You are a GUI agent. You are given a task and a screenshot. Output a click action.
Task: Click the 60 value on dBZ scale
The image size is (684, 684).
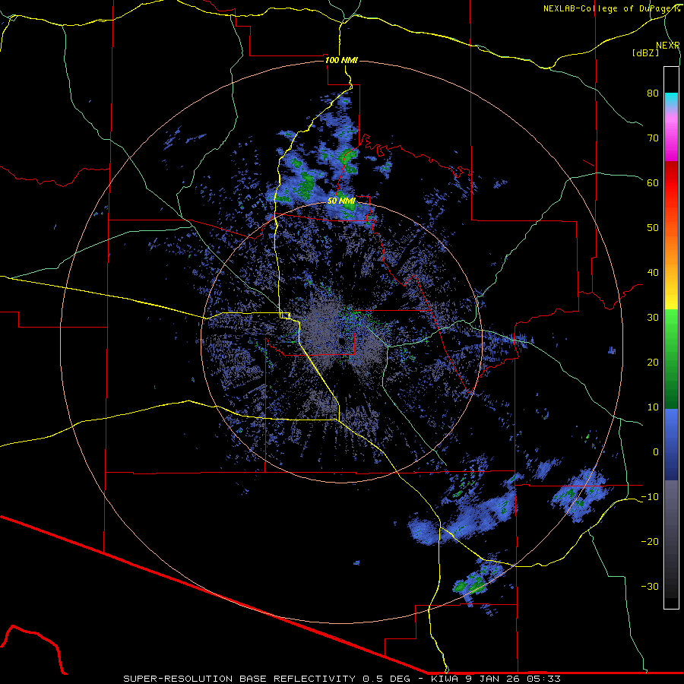point(653,182)
